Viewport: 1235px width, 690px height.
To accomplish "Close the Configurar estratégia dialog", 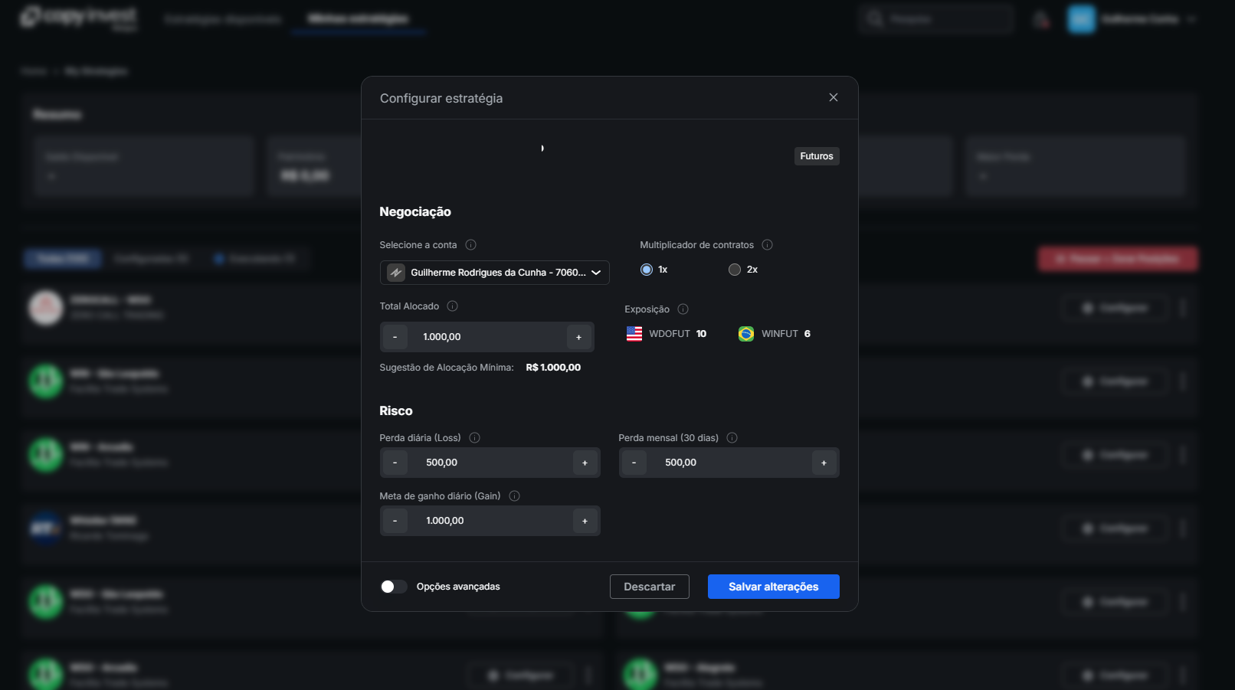I will (834, 97).
